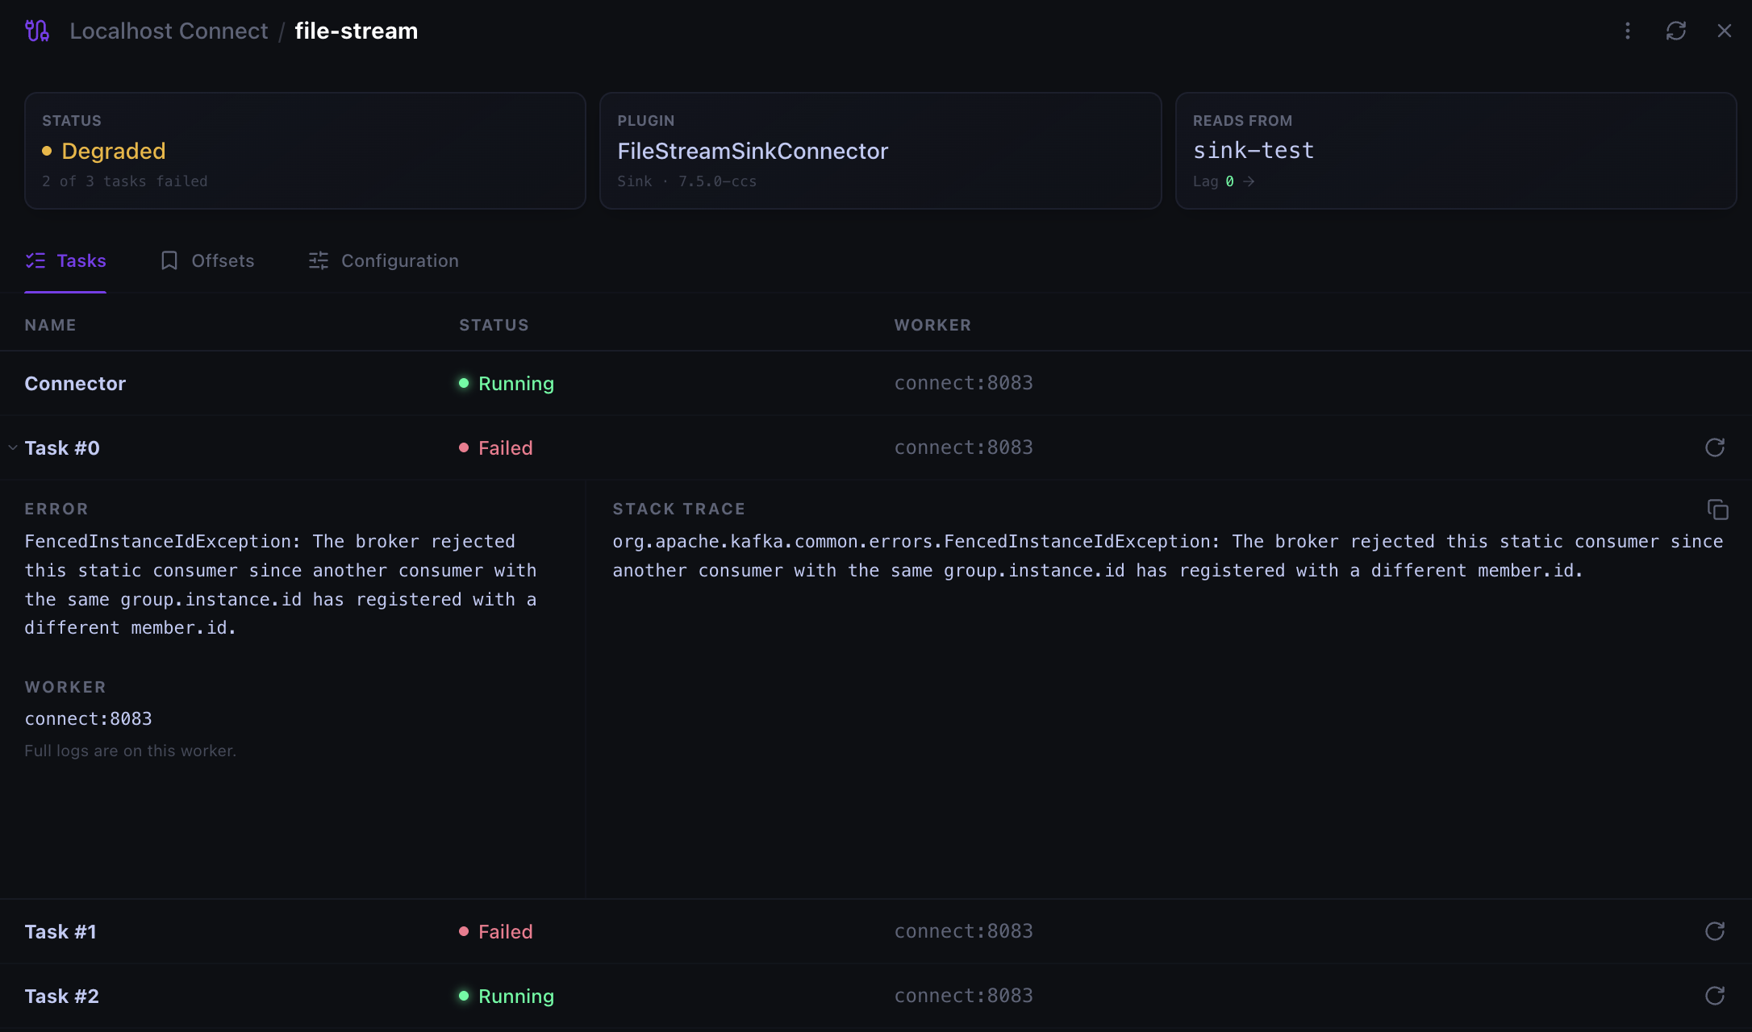This screenshot has width=1752, height=1032.
Task: Click the Degraded status card
Action: (x=305, y=151)
